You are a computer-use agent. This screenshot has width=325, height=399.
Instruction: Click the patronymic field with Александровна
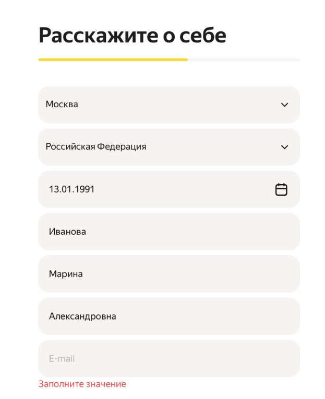(x=168, y=316)
